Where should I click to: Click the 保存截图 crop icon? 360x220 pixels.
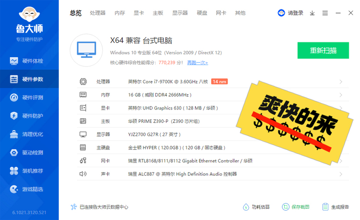pyautogui.click(x=285, y=207)
